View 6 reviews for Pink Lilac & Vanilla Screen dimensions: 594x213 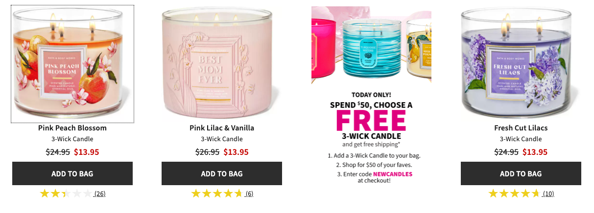point(249,193)
